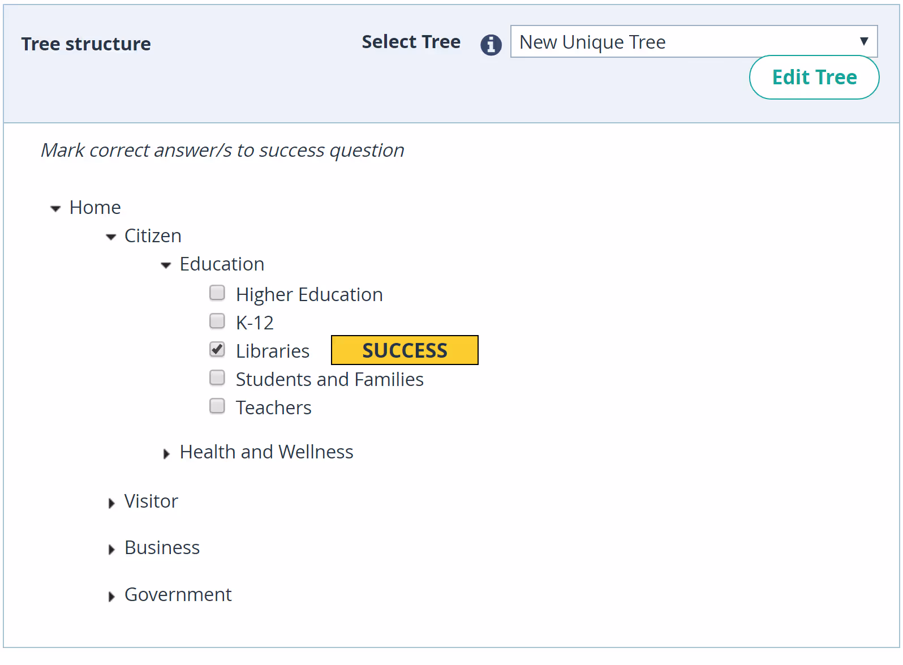This screenshot has height=665, width=903.
Task: Click the info icon next to Select Tree
Action: [x=491, y=45]
